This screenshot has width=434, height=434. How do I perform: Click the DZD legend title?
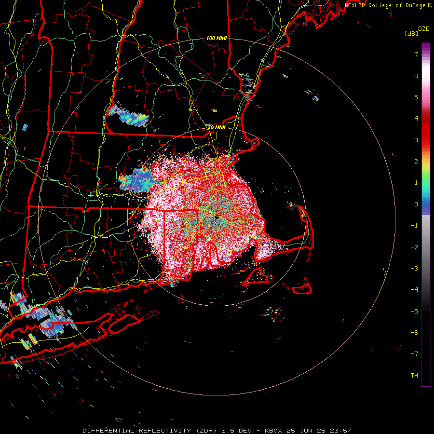424,29
